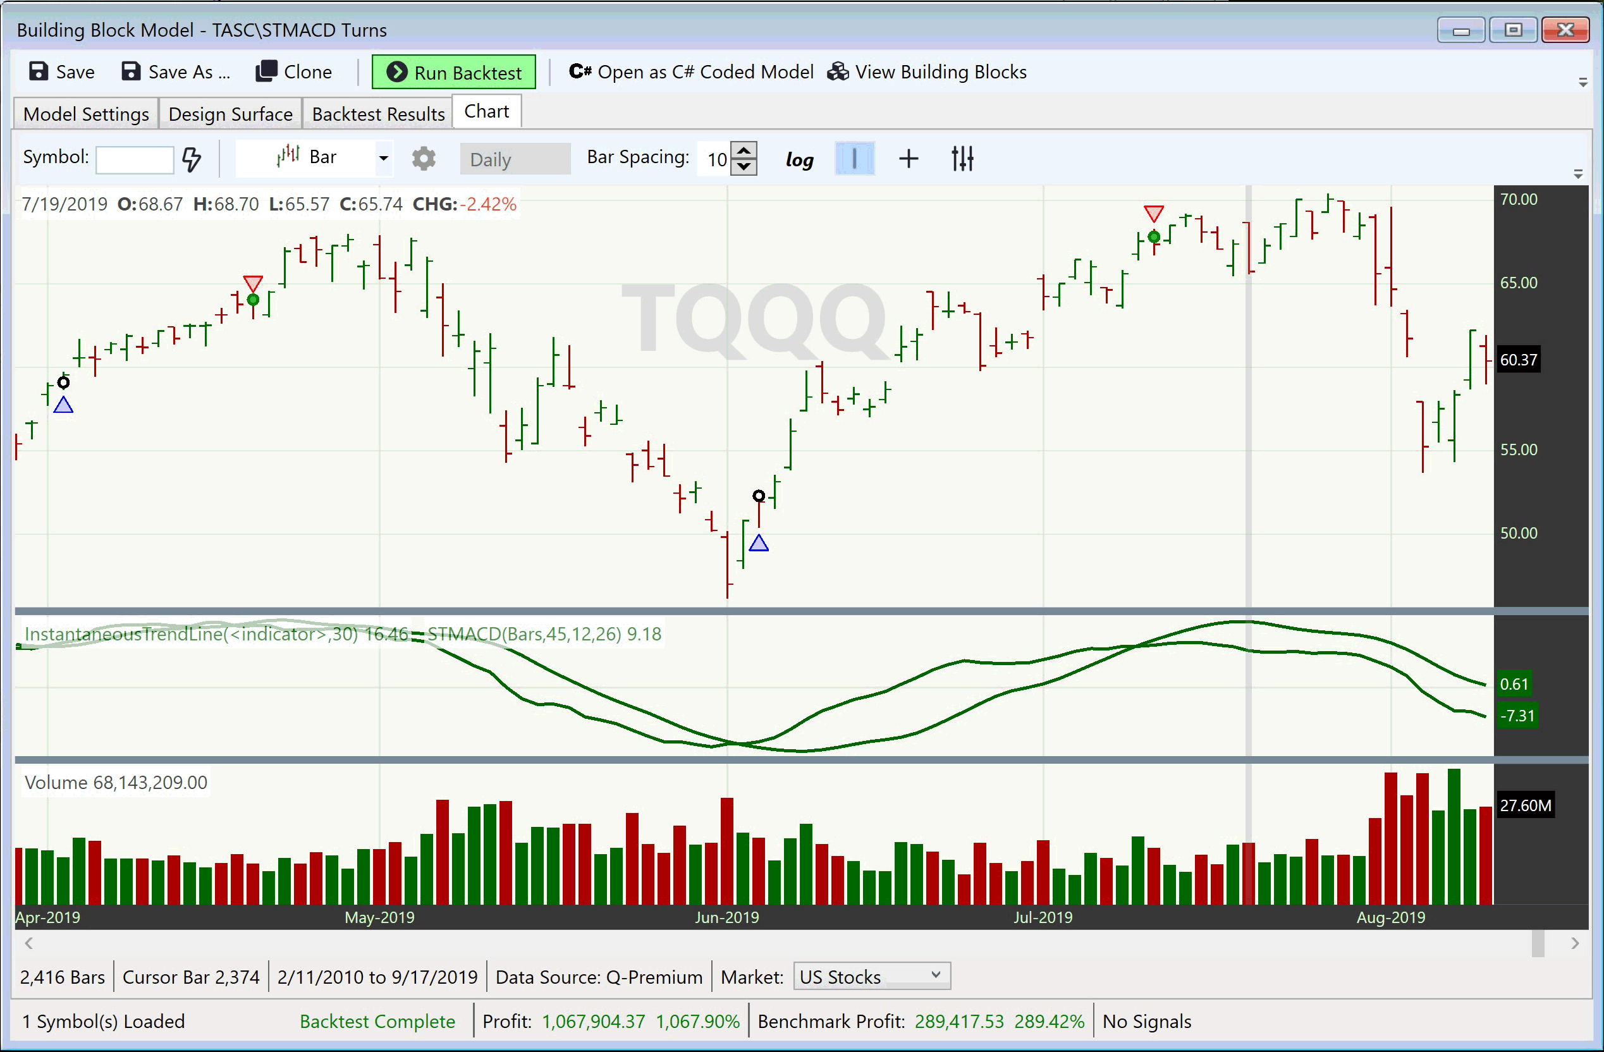Image resolution: width=1604 pixels, height=1052 pixels.
Task: Click the blue buy triangle in early April
Action: (63, 405)
